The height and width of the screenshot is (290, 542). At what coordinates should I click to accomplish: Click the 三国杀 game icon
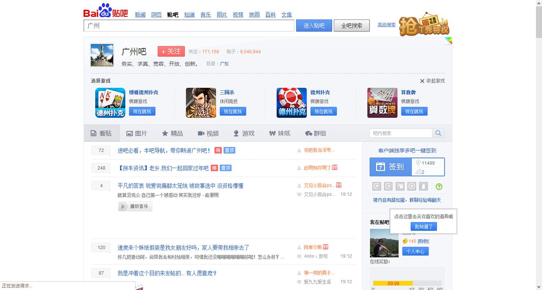point(201,103)
